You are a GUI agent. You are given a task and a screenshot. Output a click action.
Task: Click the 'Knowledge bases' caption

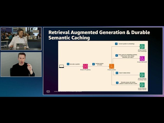pyautogui.click(x=142, y=80)
